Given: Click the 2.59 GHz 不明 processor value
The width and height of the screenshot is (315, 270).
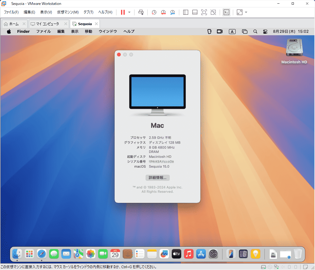Looking at the screenshot, I should pyautogui.click(x=160, y=138).
